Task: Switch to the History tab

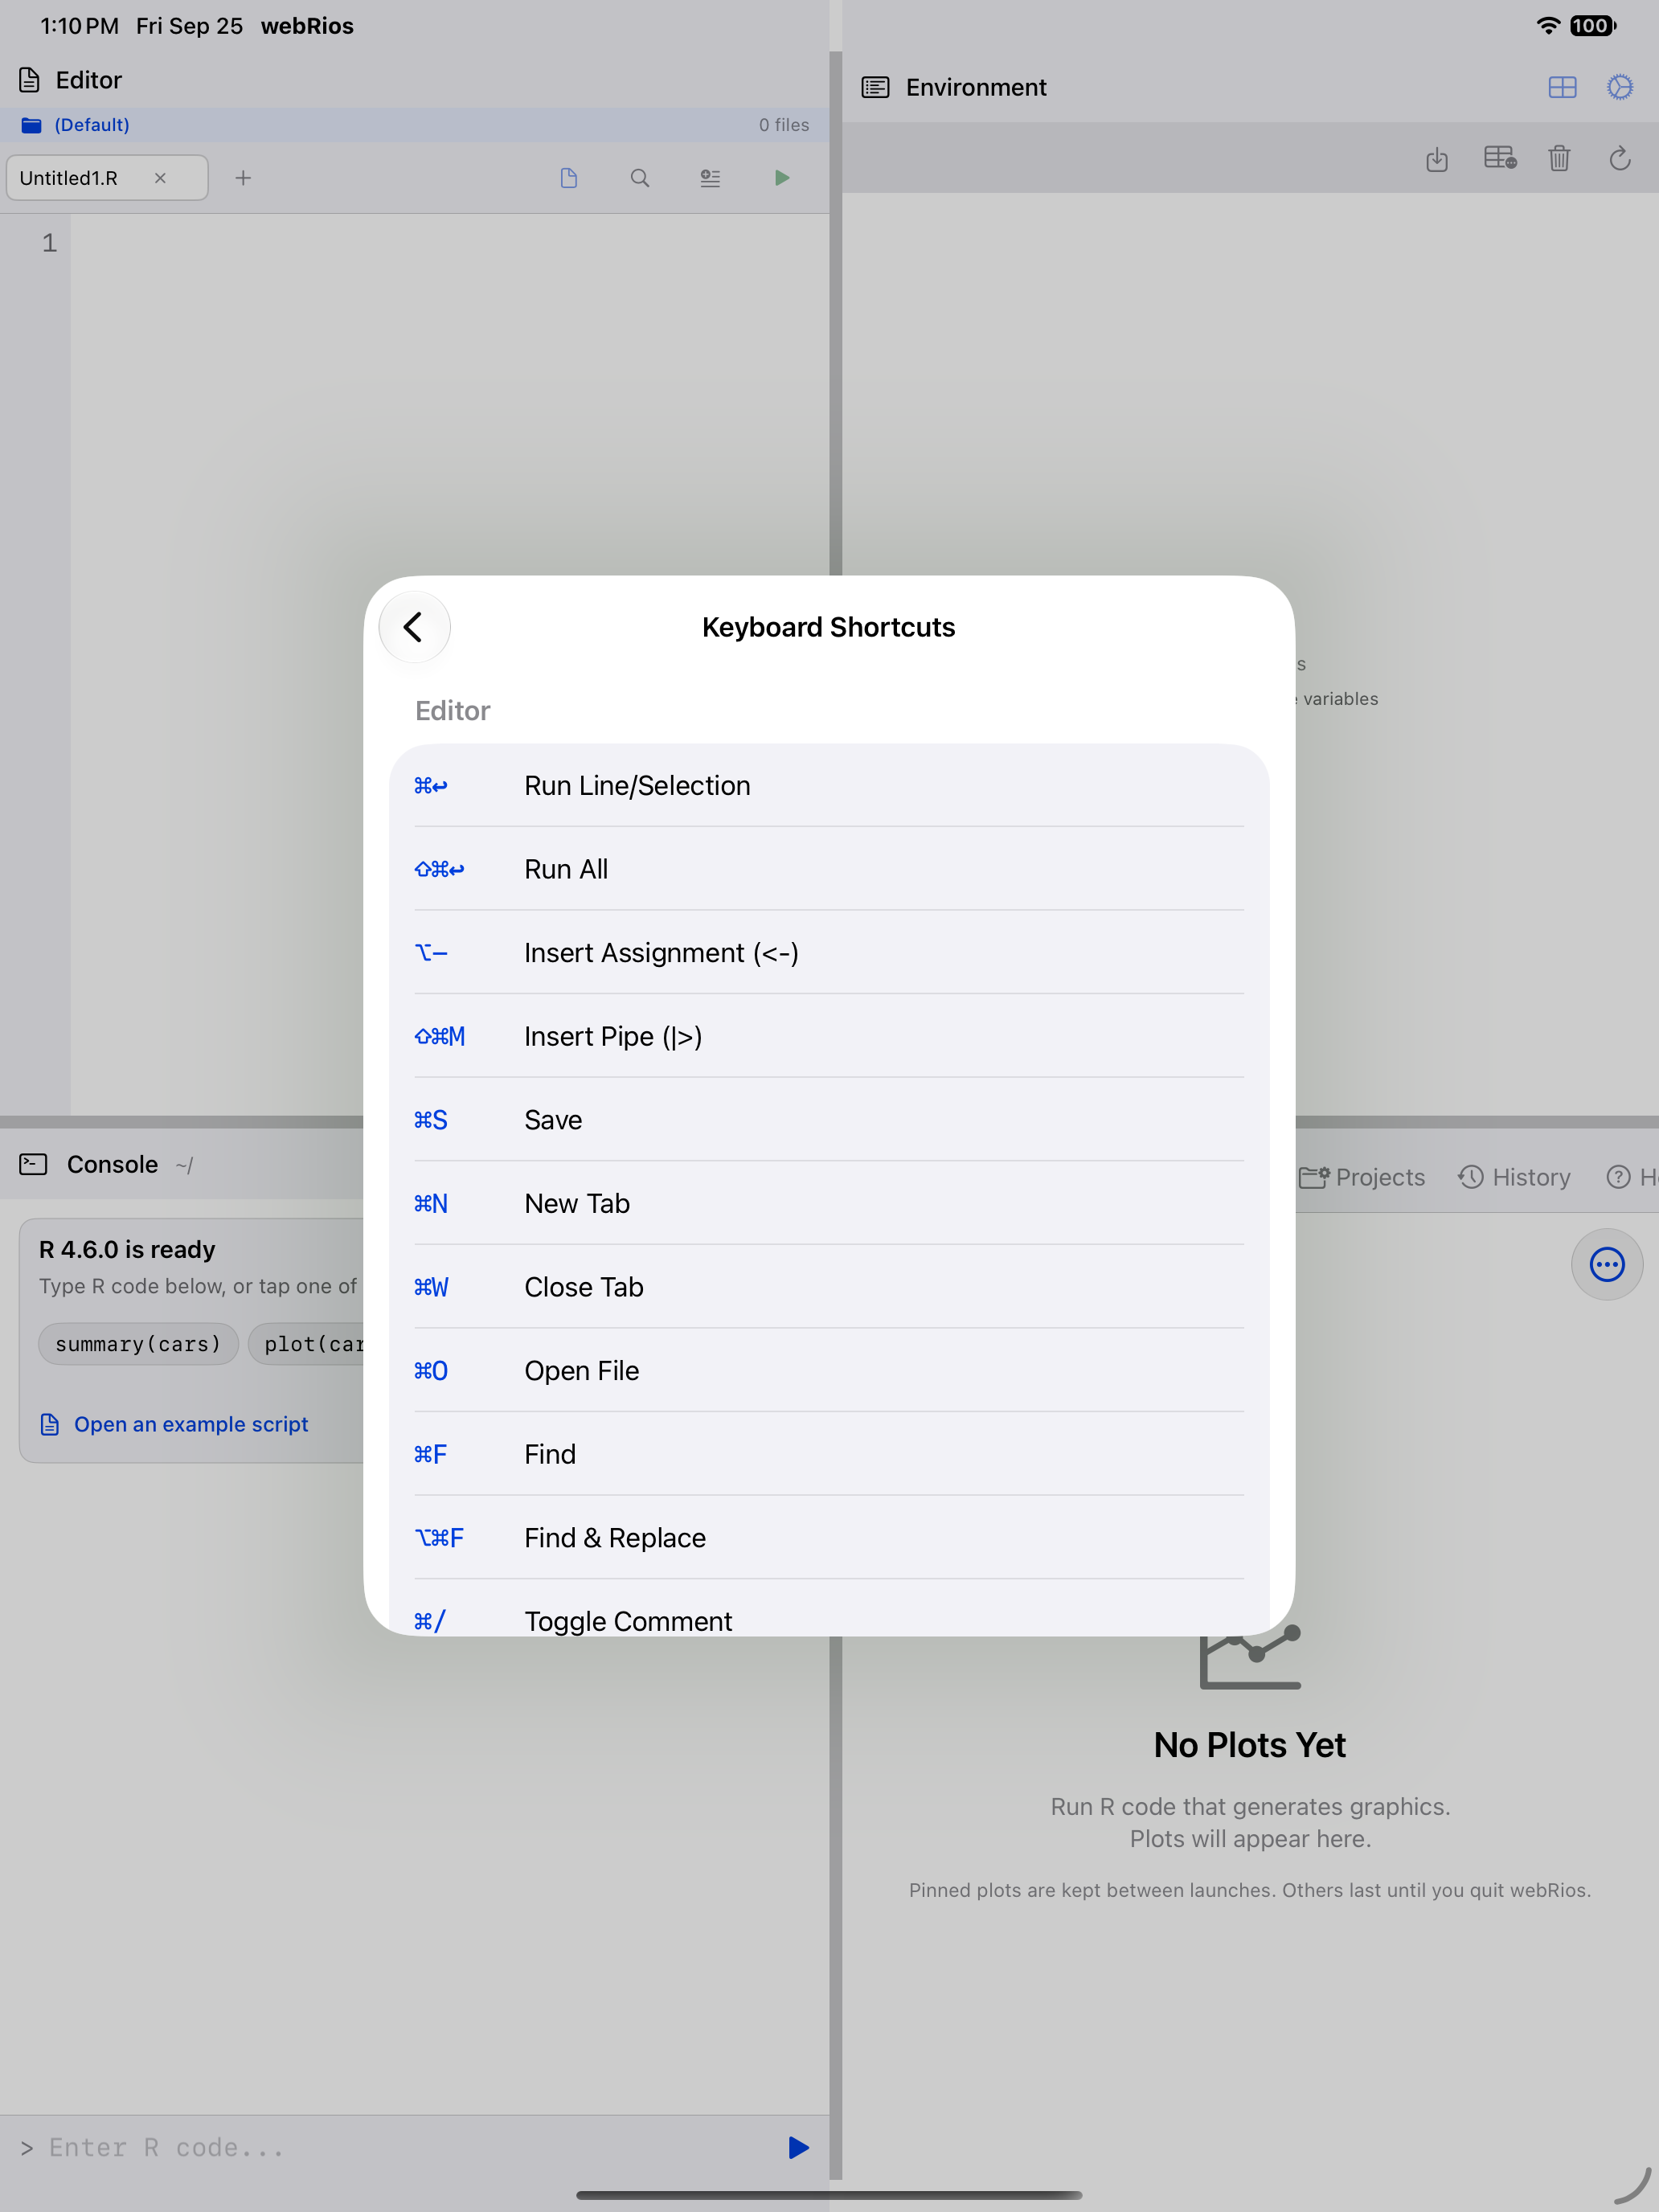Action: (x=1514, y=1177)
